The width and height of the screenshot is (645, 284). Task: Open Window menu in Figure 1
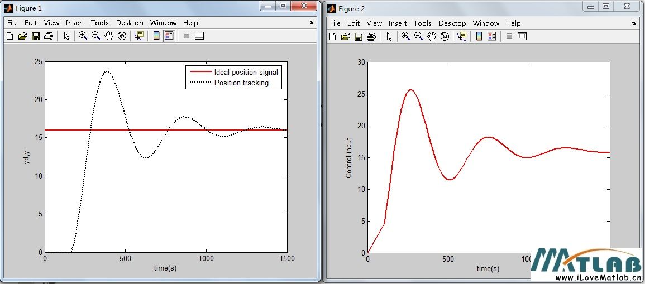coord(163,23)
